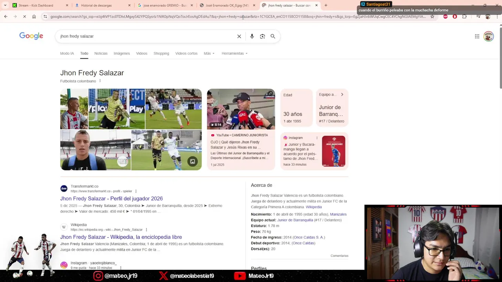Viewport: 502px width, 282px height.
Task: Open the Manizales birthplace link
Action: pos(338,214)
